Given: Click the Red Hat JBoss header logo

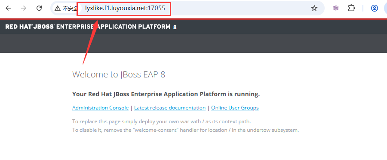Looking at the screenshot, I should pyautogui.click(x=91, y=27).
